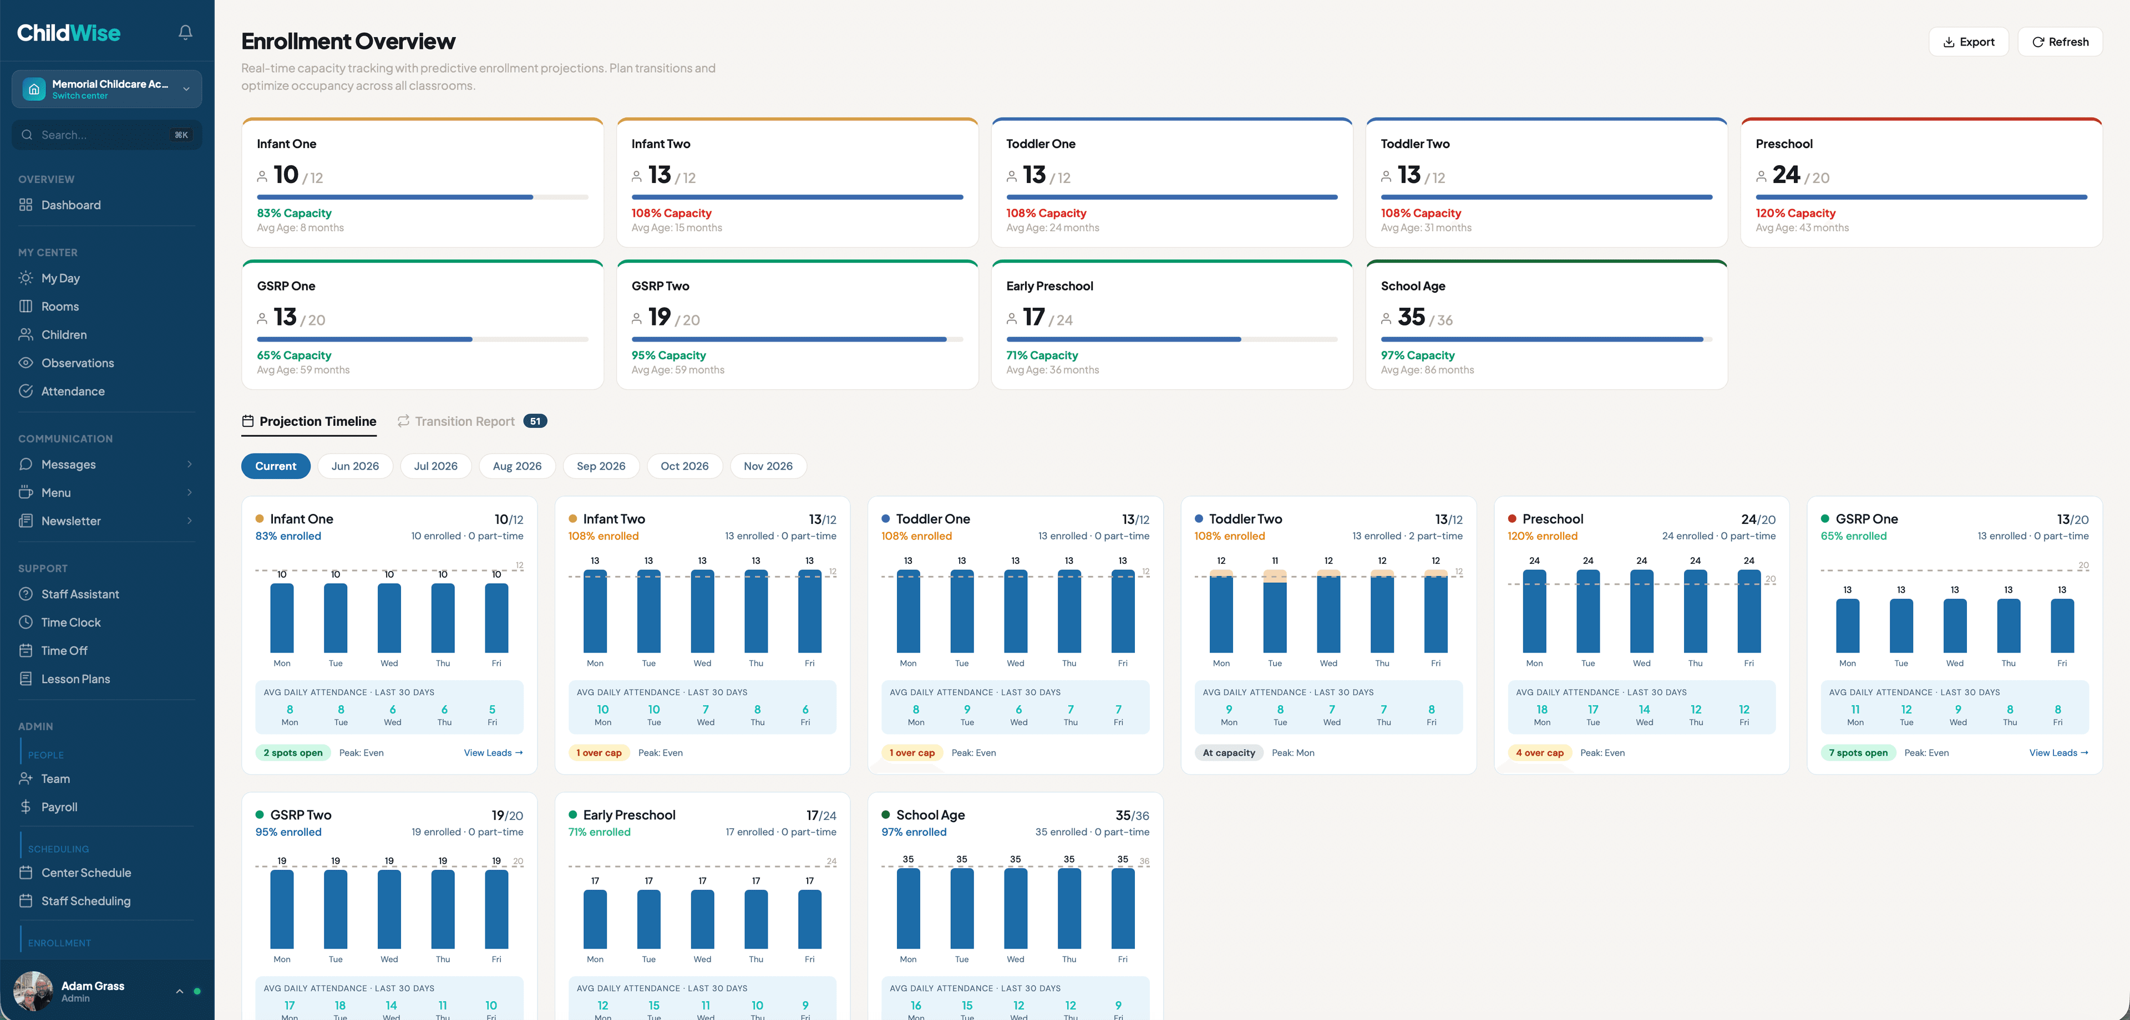Image resolution: width=2130 pixels, height=1020 pixels.
Task: Click the Refresh button
Action: (2061, 42)
